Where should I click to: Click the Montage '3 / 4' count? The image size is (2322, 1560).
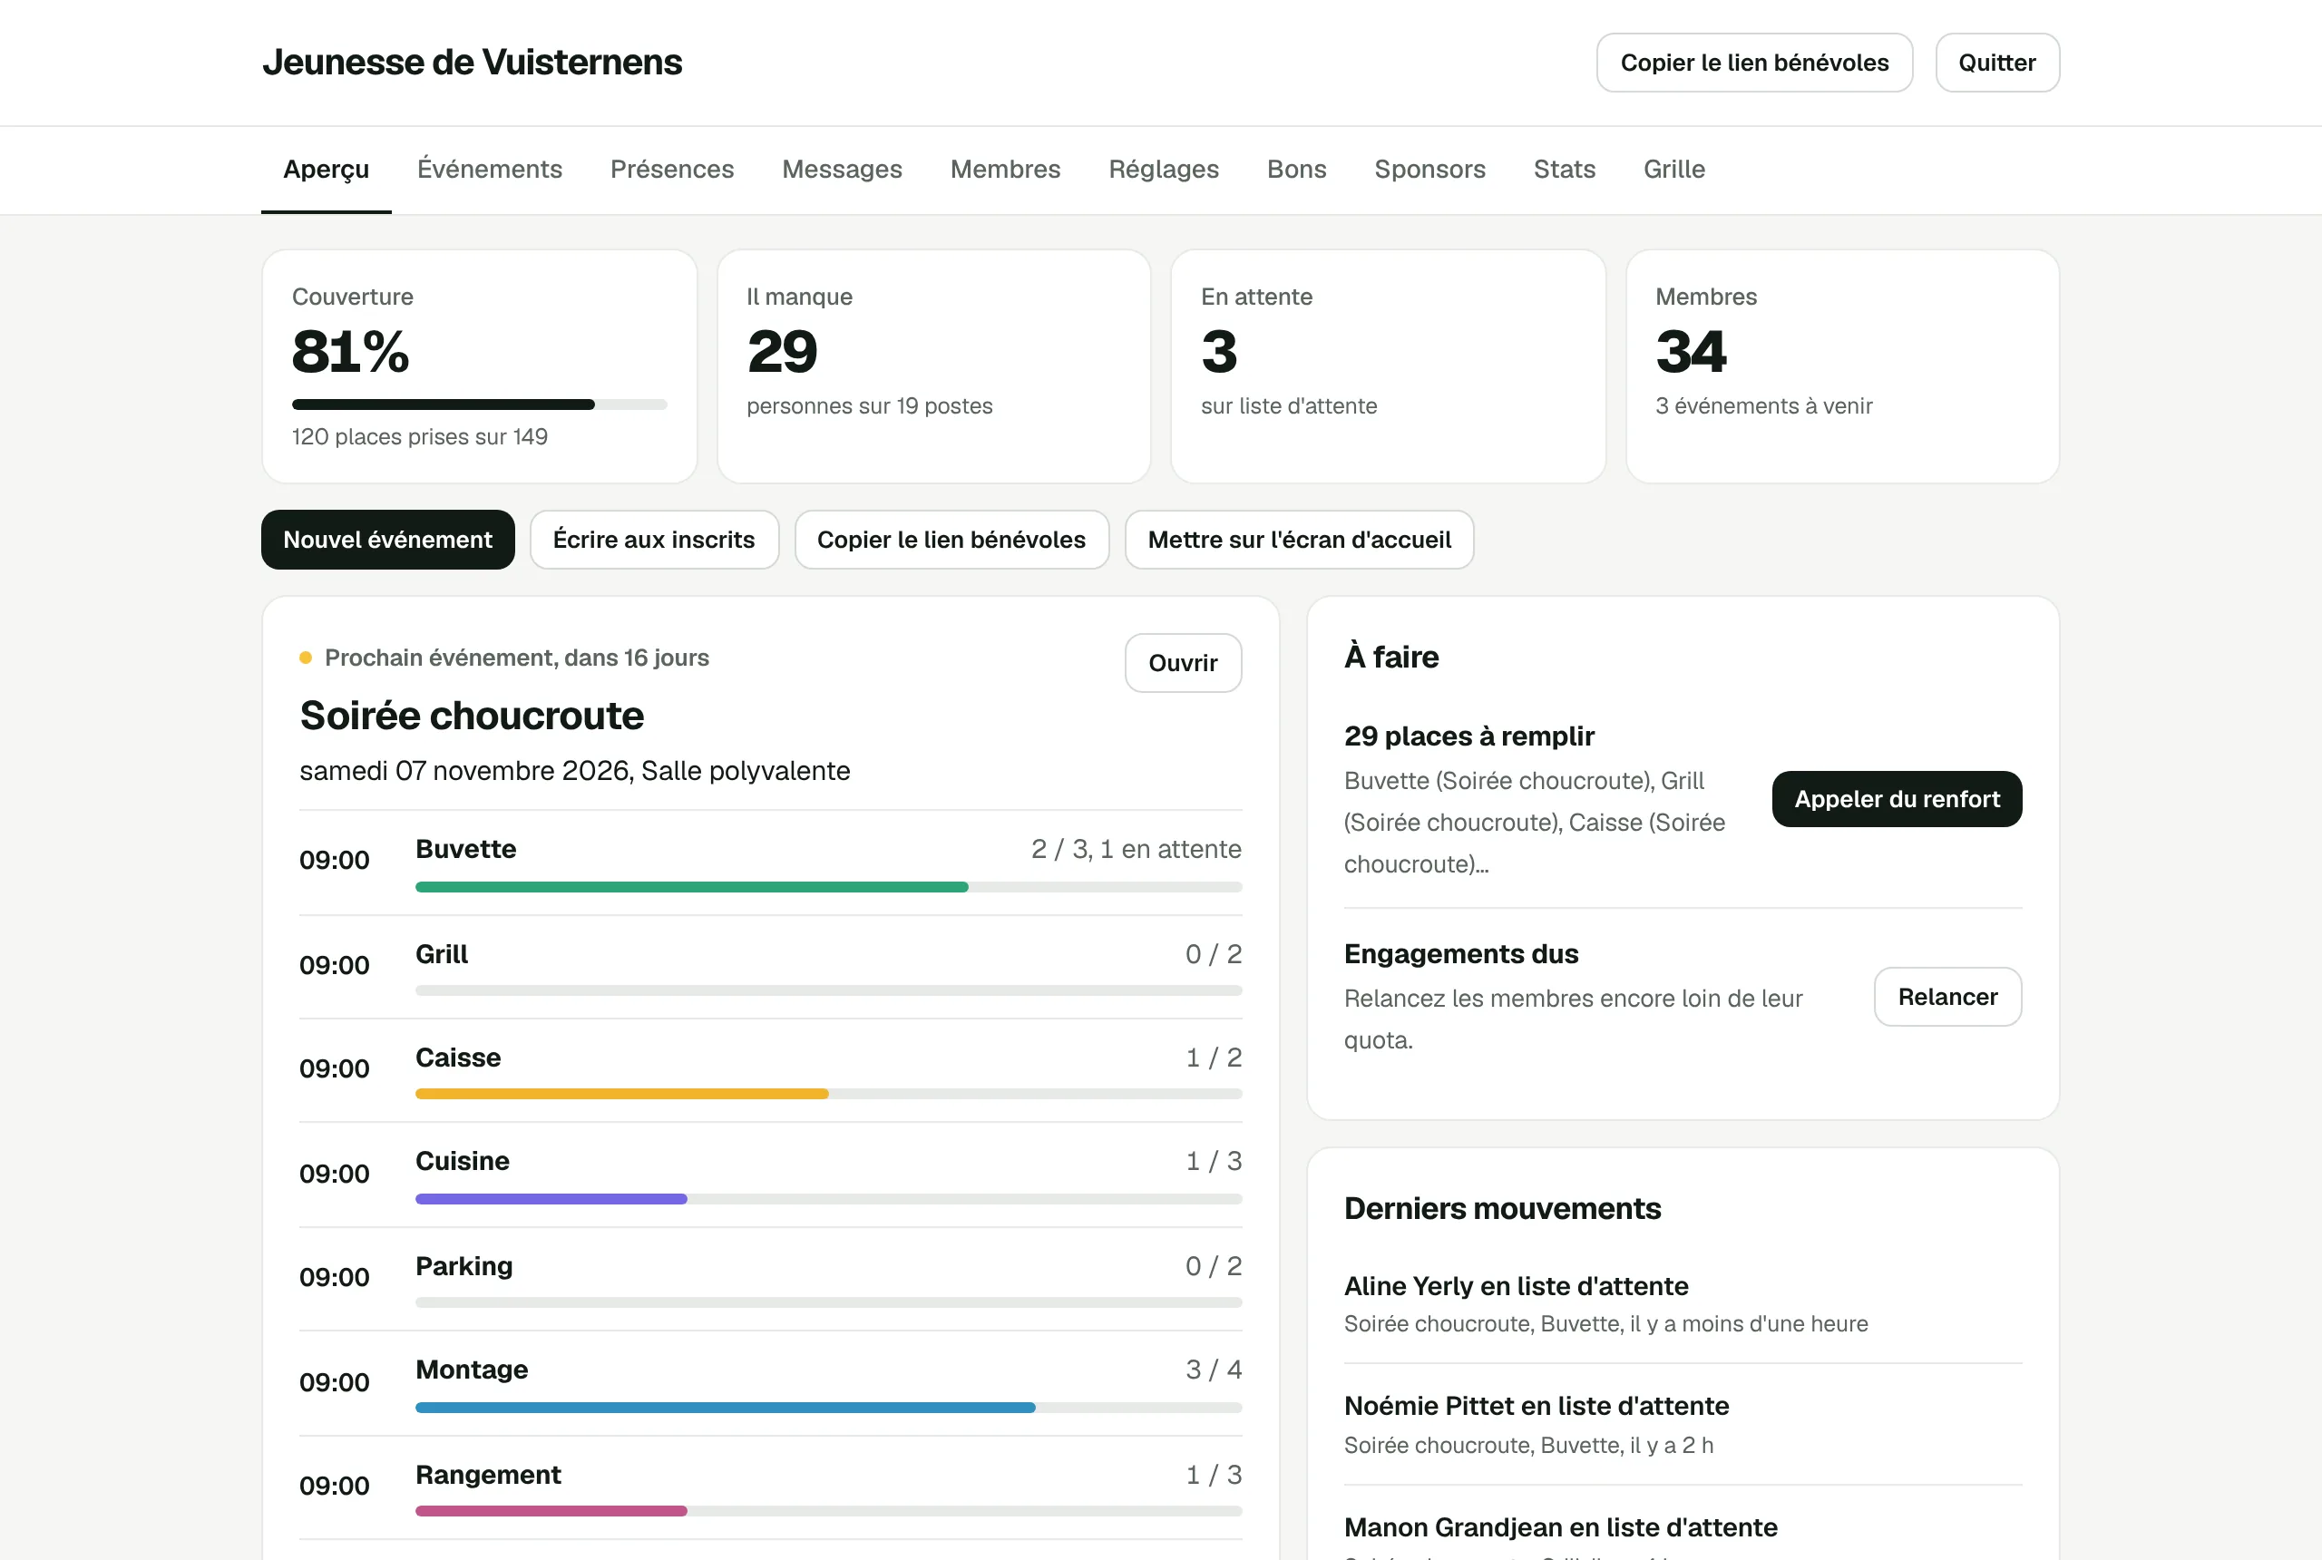[x=1214, y=1370]
